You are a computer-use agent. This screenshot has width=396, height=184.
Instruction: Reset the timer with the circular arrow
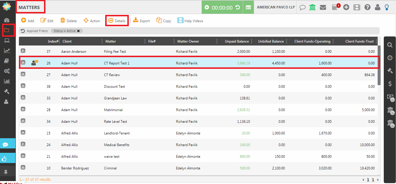click(238, 7)
